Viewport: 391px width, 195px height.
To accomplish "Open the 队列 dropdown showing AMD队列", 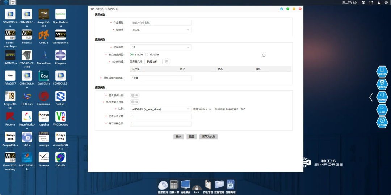I will point(161,109).
